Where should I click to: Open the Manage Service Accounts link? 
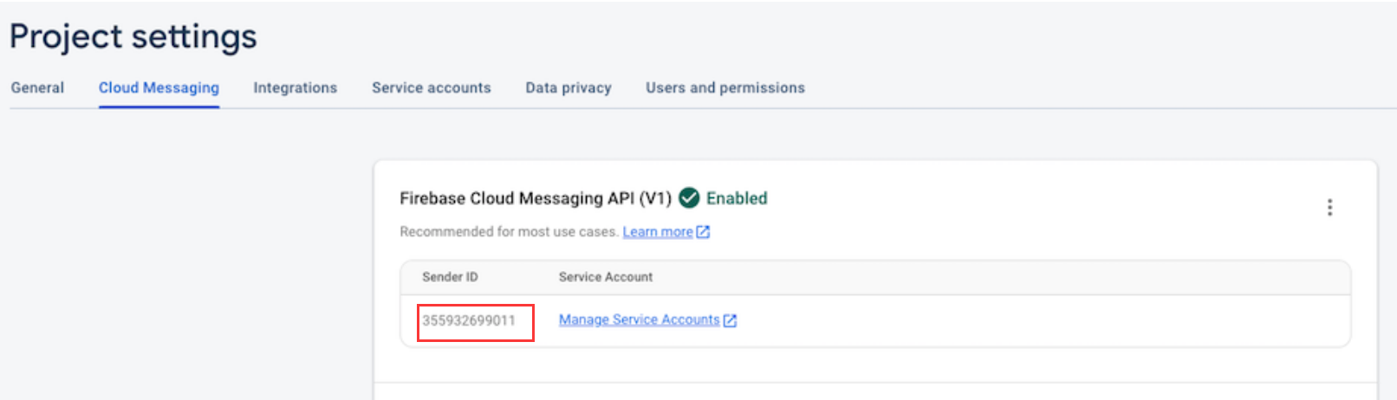click(x=640, y=319)
